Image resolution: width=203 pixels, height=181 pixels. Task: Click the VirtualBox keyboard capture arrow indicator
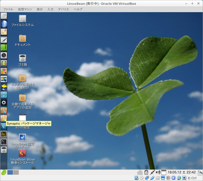tap(184, 178)
